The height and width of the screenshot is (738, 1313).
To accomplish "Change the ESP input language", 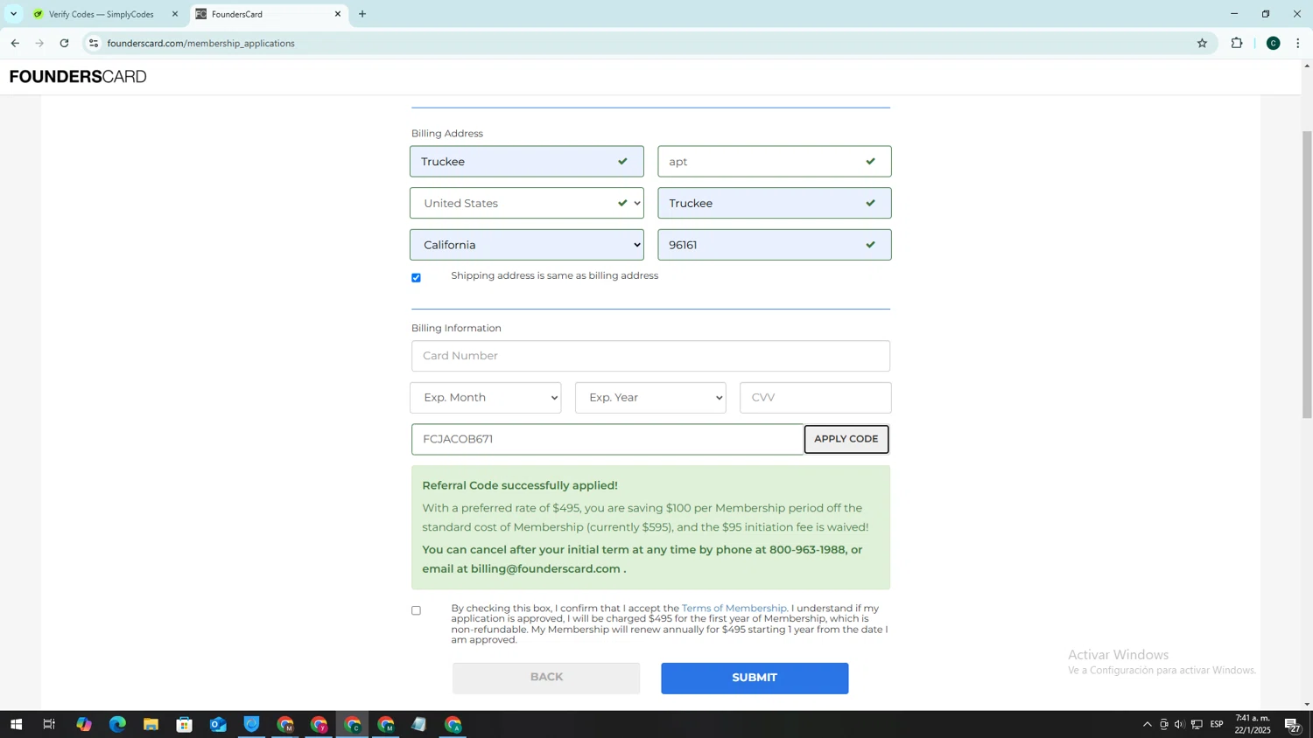I will (x=1217, y=724).
